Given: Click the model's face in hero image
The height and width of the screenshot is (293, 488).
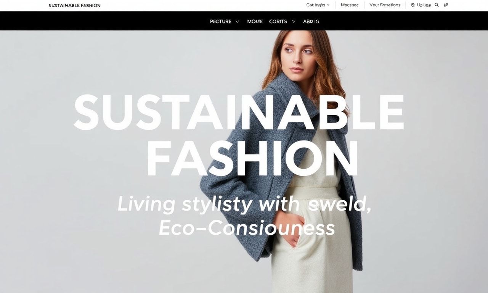Looking at the screenshot, I should pos(298,55).
